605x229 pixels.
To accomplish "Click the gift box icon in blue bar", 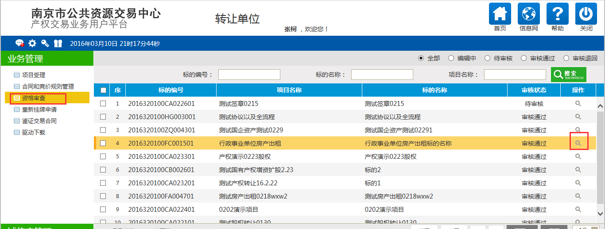I will pos(58,43).
